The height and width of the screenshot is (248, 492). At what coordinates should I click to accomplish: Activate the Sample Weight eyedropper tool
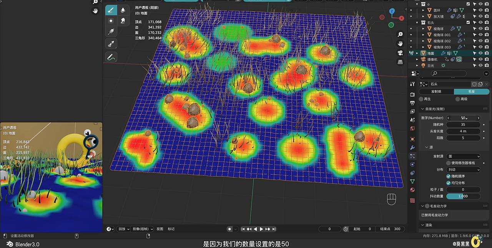click(x=111, y=43)
